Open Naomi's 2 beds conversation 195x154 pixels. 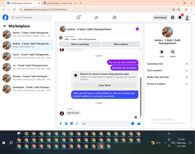coord(27,35)
